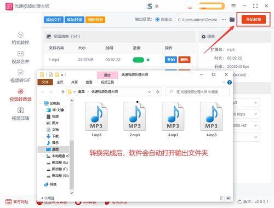Switch to the 主页 ribbon tab
Viewport: 274px width, 208px height.
pyautogui.click(x=60, y=82)
